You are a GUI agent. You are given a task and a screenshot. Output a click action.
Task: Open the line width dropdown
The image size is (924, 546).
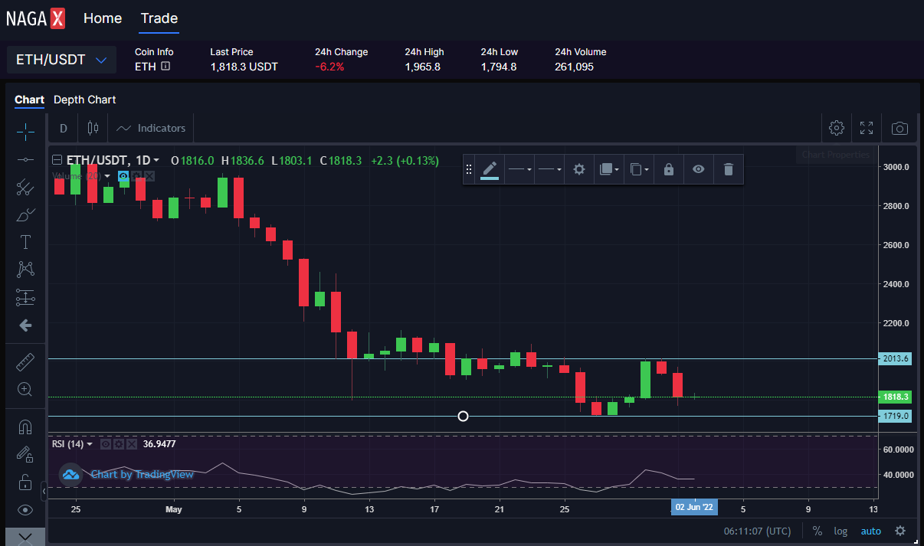[550, 169]
